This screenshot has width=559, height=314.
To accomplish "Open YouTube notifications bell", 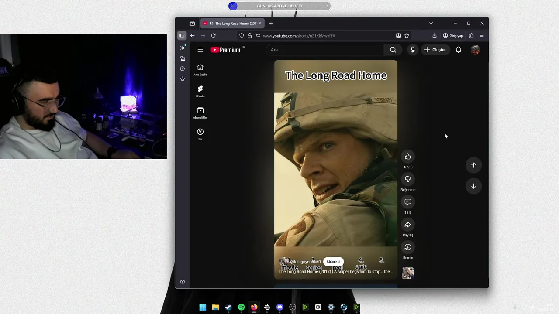I will (x=458, y=50).
